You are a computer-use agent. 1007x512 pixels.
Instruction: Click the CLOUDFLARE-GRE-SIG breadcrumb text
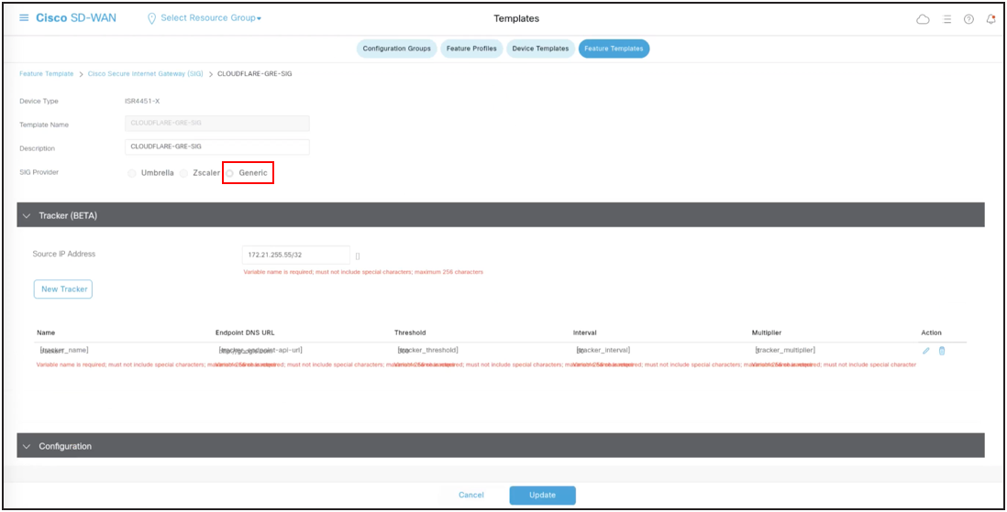255,74
